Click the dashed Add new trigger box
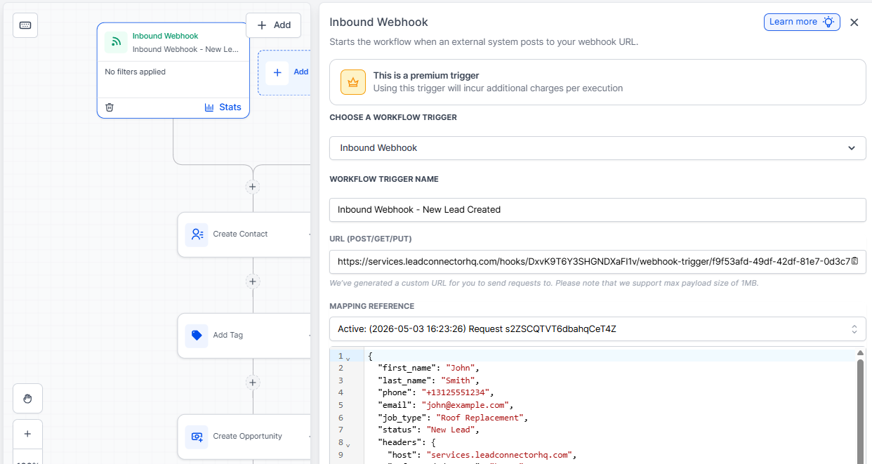 coord(285,72)
